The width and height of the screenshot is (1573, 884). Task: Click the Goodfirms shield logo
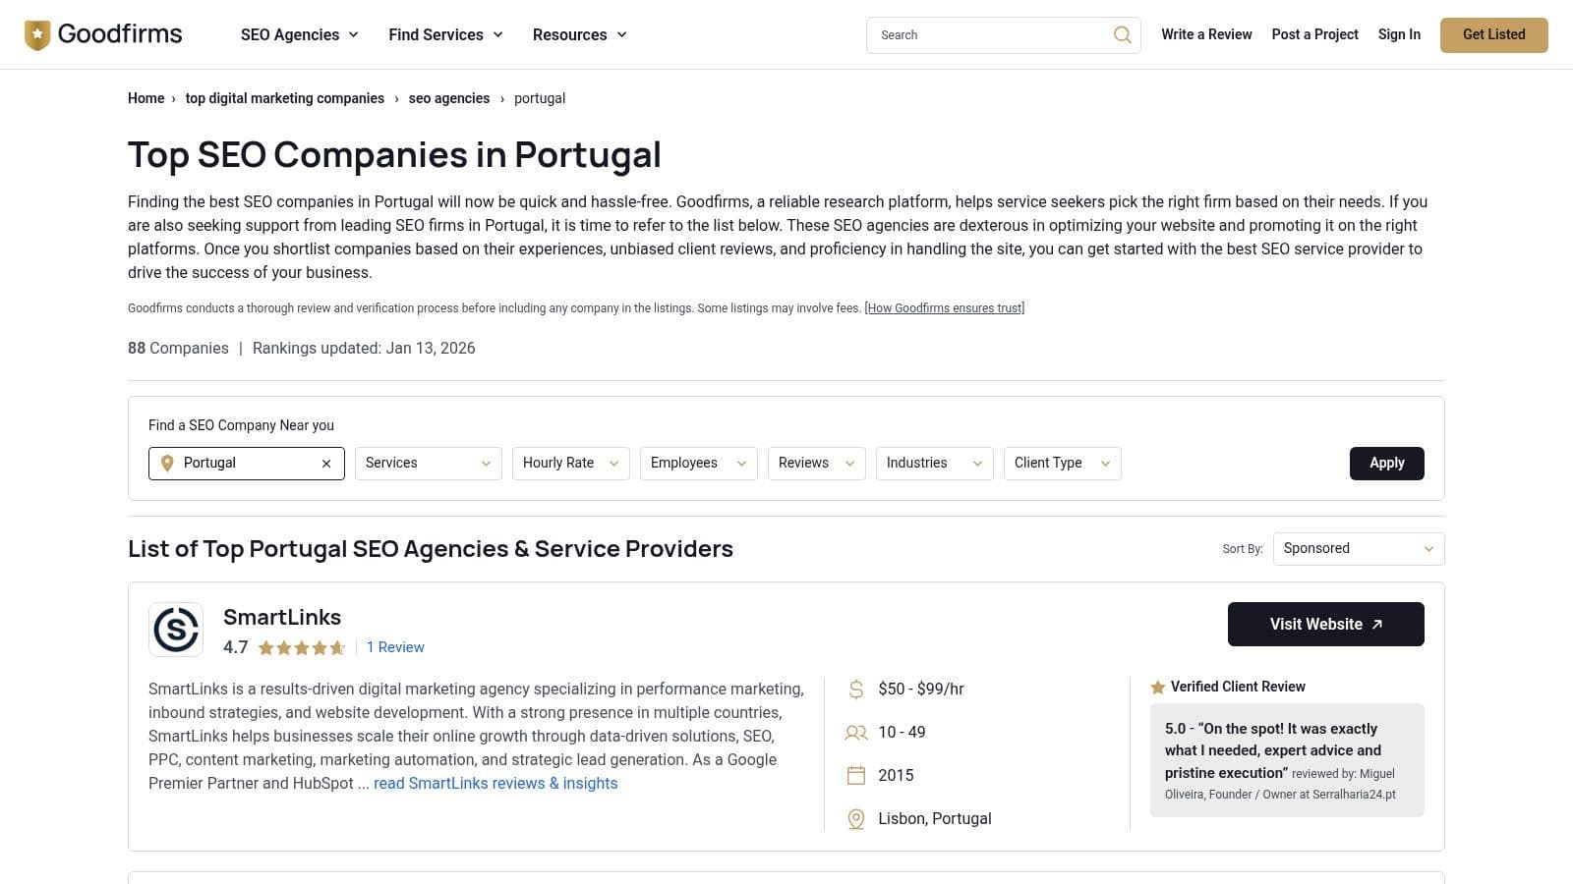tap(37, 35)
